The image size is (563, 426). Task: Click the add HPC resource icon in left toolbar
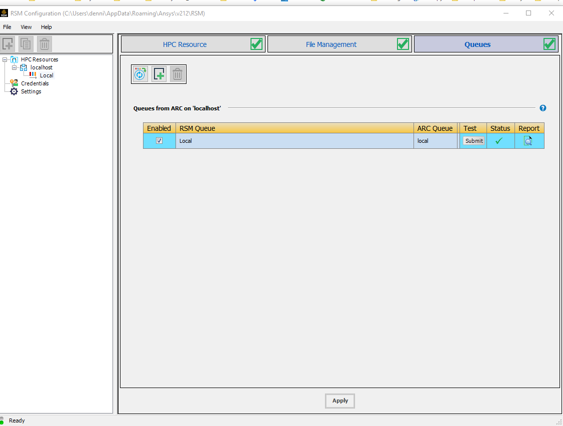8,44
